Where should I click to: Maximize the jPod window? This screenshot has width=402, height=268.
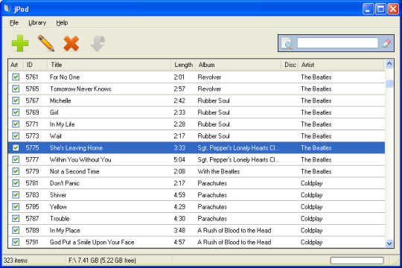tap(380, 9)
